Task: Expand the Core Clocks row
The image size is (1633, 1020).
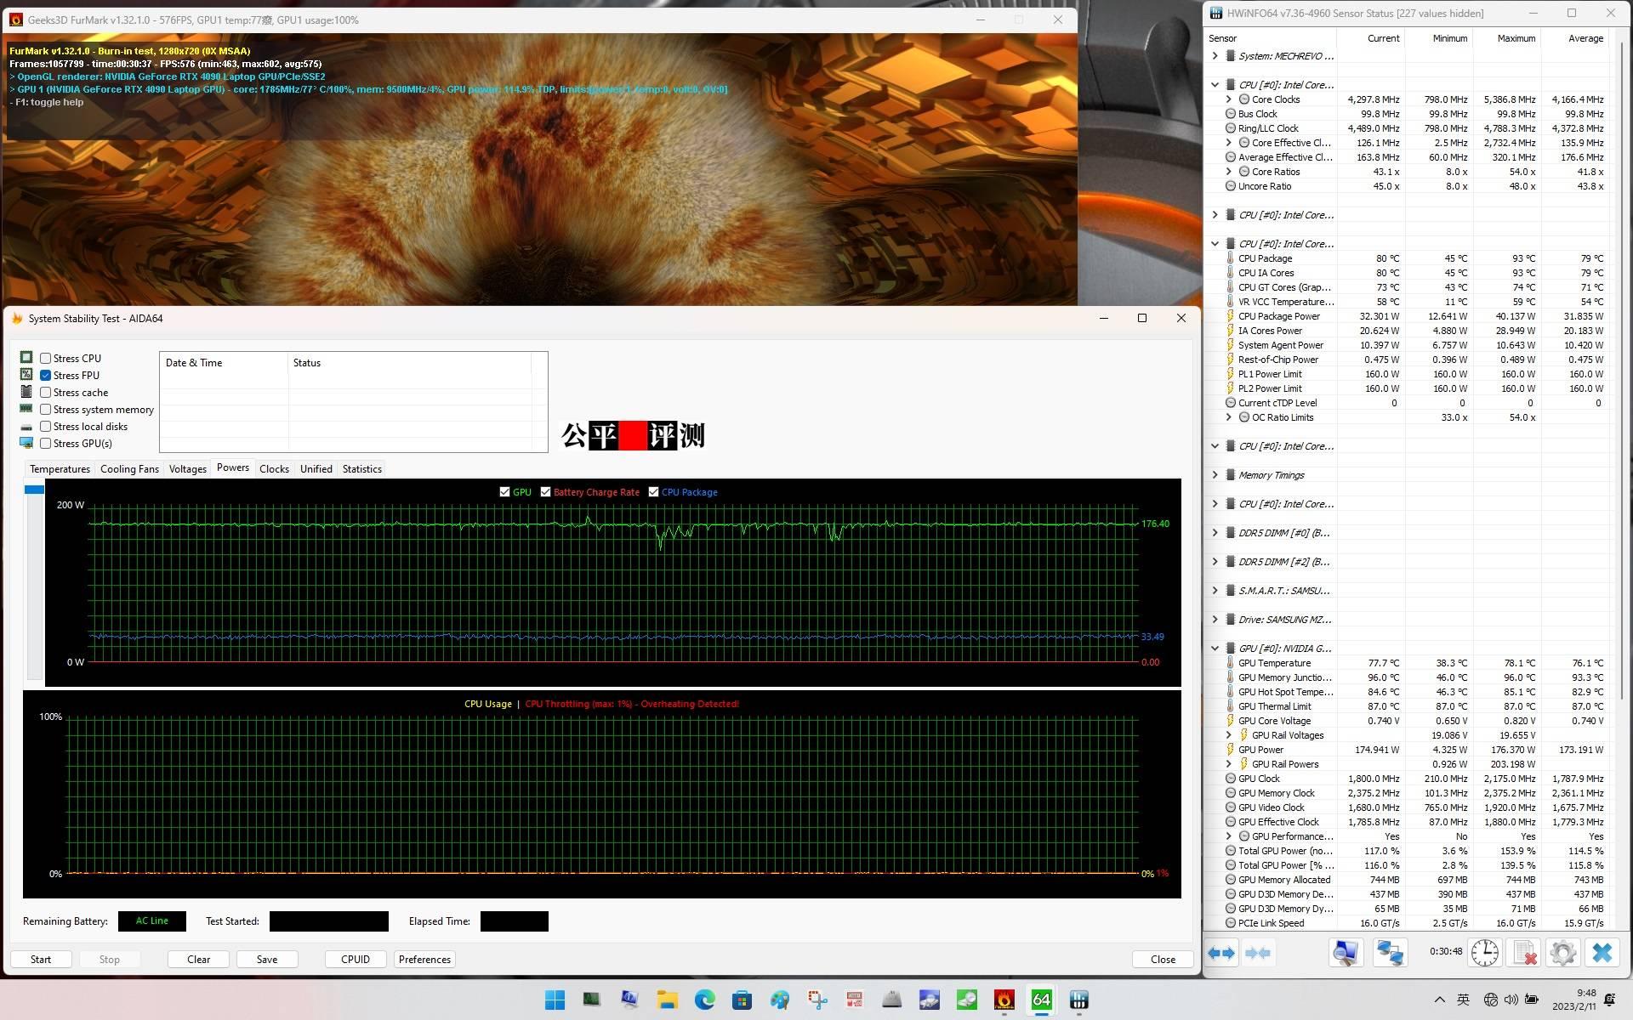Action: click(x=1228, y=99)
